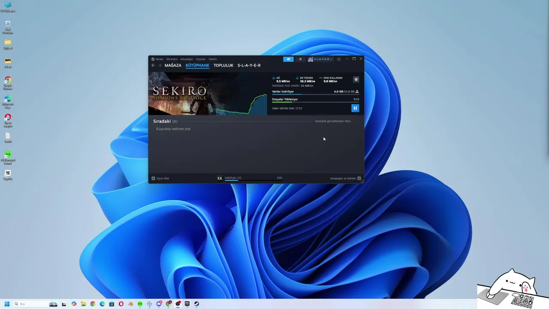
Task: Click the AĞ 9,5 MB/sn statistic
Action: click(x=281, y=79)
